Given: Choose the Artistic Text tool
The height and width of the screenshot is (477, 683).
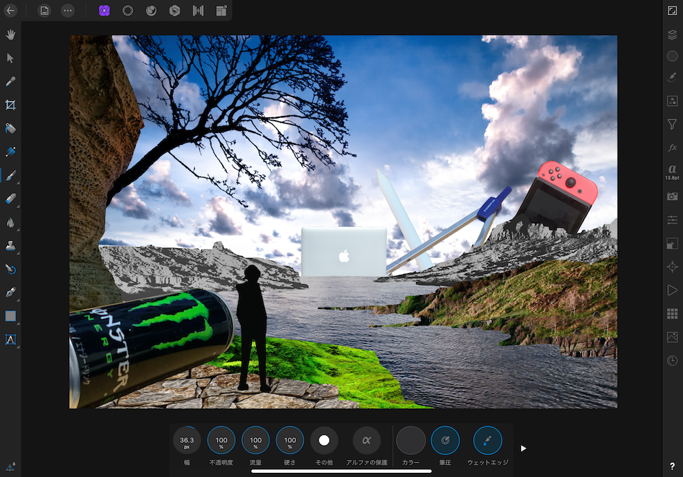Looking at the screenshot, I should 10,339.
